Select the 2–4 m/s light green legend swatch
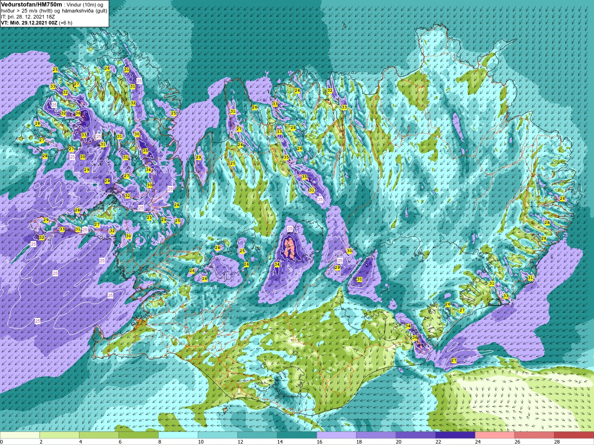This screenshot has width=594, height=445. click(x=59, y=435)
